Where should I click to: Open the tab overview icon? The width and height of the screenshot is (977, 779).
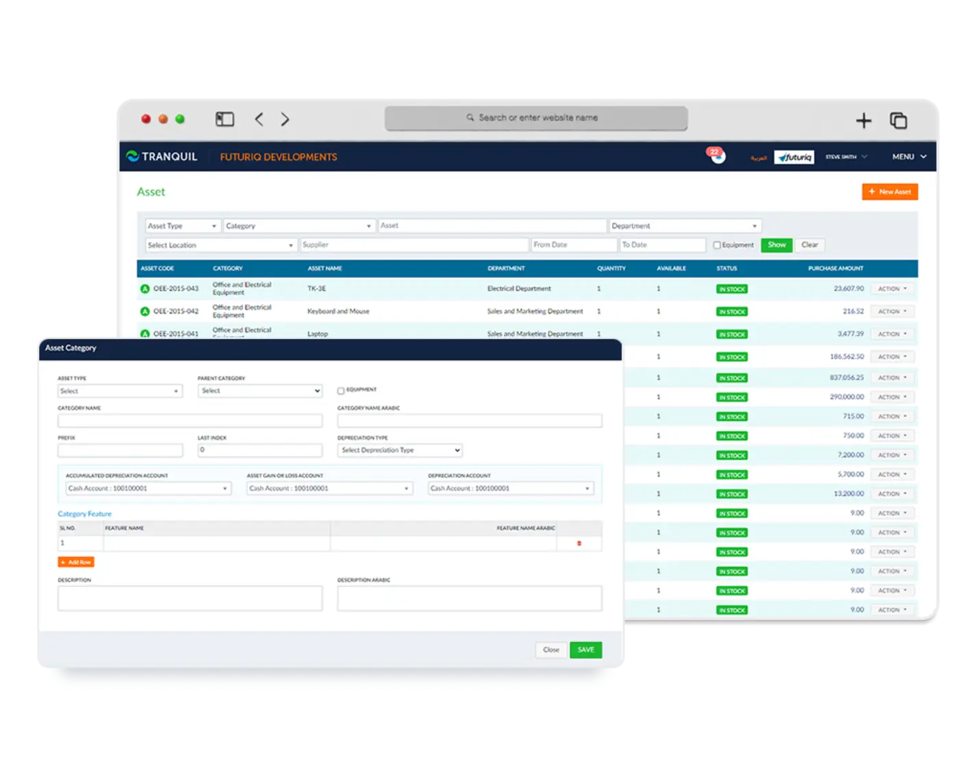[898, 120]
